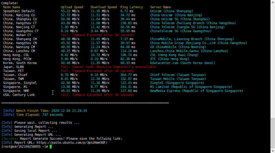Screen dimensions: 275x153
Task: Click the 'Singapore, M1' node name
Action: (x=15, y=87)
